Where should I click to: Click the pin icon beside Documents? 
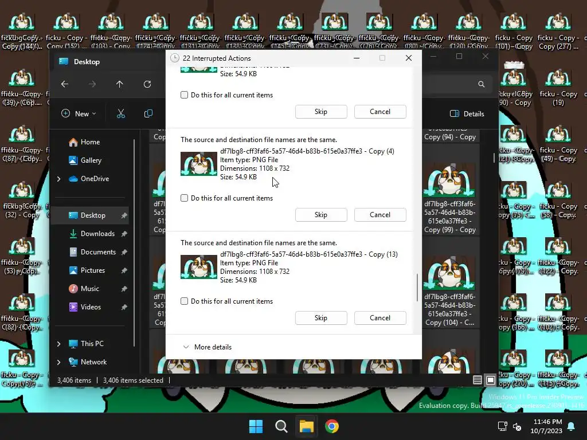tap(124, 252)
